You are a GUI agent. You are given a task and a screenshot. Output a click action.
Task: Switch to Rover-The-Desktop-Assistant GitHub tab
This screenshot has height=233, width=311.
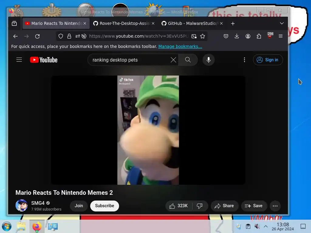124,23
